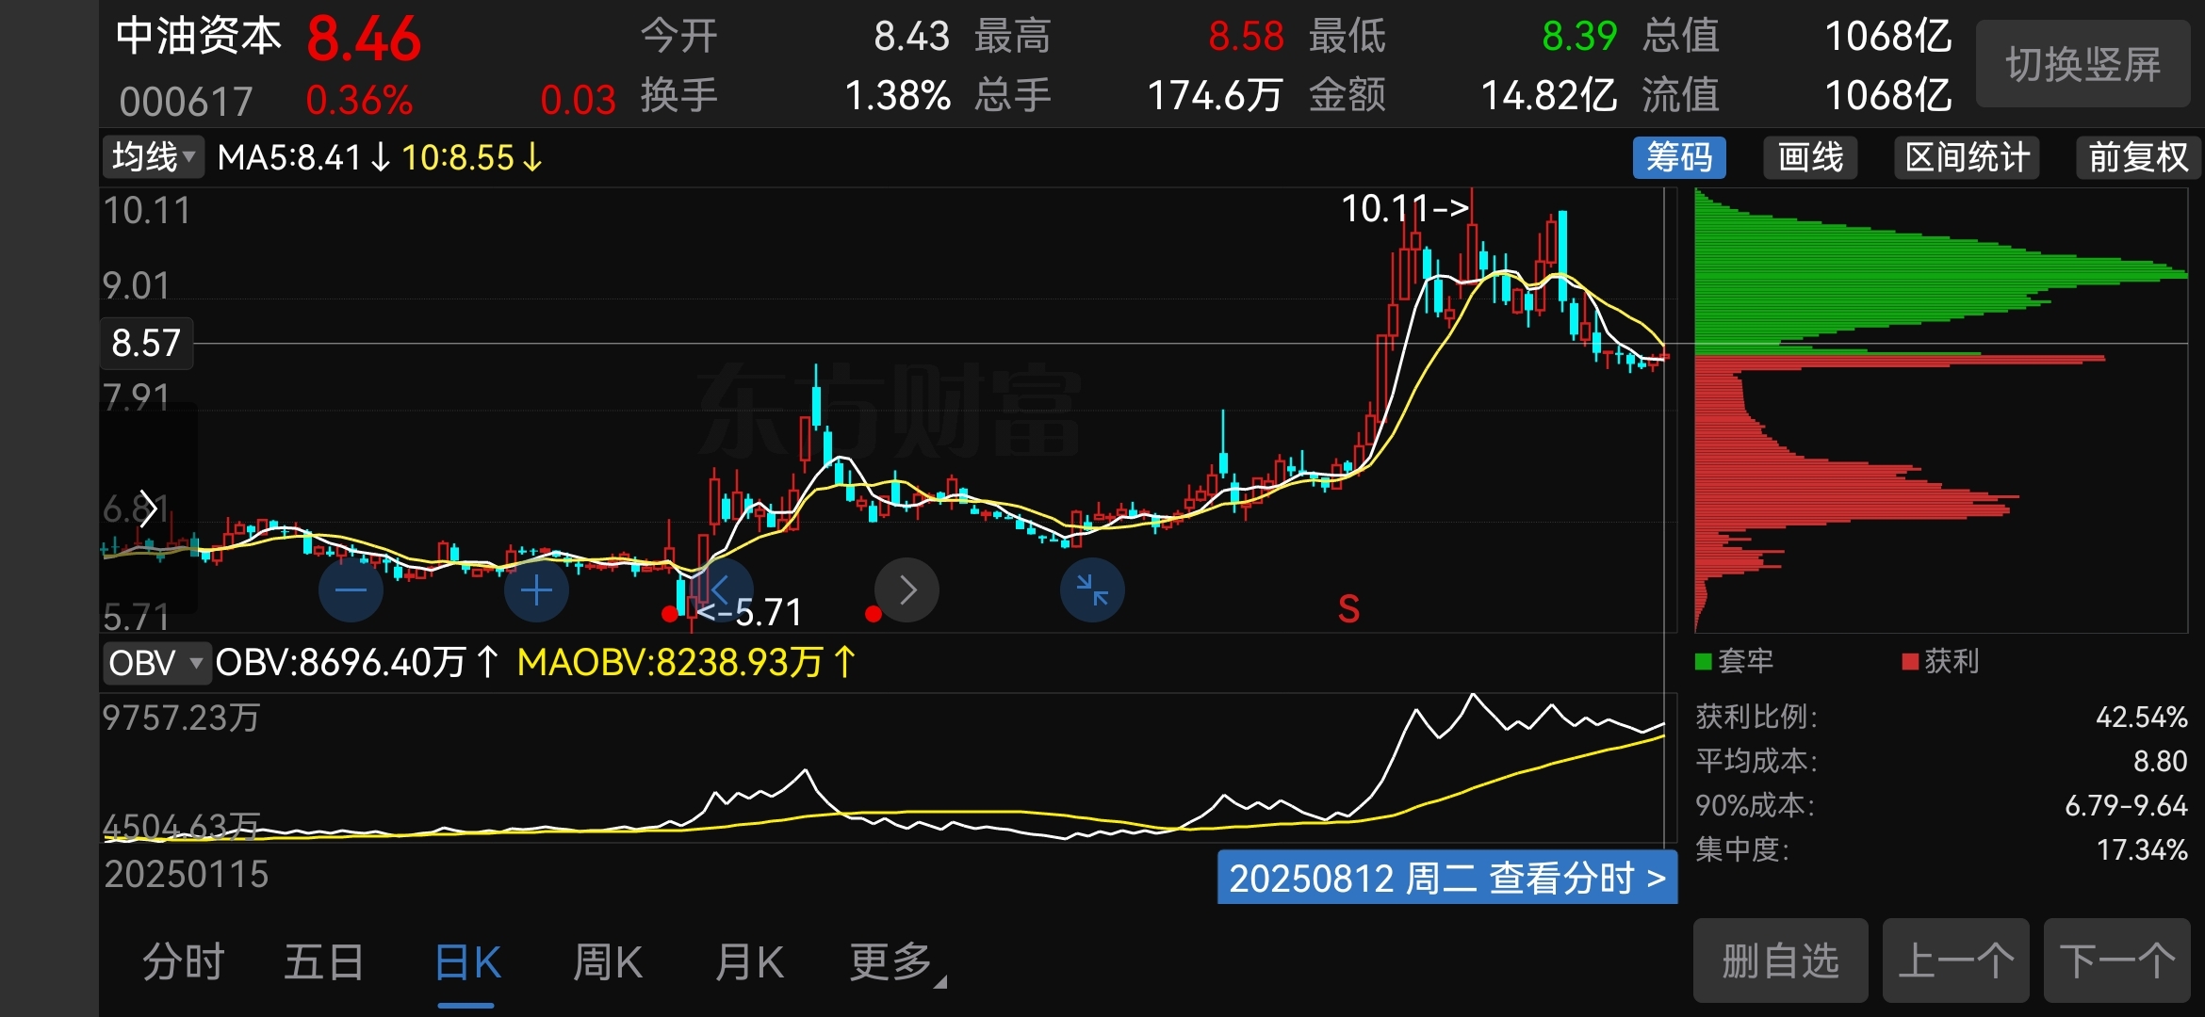This screenshot has width=2205, height=1017.
Task: Click the MA 10:8.55 value
Action: coord(472,157)
